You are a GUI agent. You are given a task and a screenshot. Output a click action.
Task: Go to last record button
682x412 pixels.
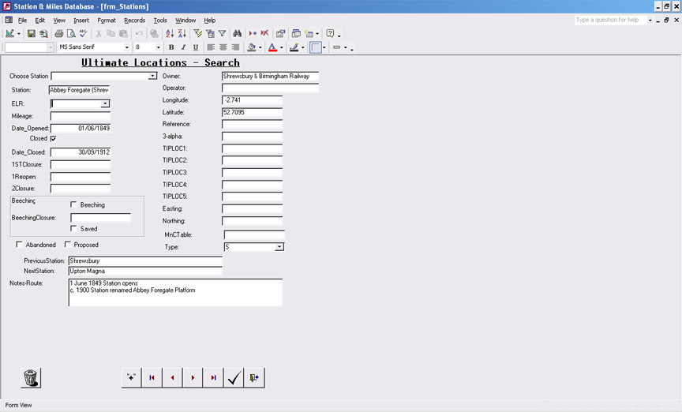click(213, 377)
